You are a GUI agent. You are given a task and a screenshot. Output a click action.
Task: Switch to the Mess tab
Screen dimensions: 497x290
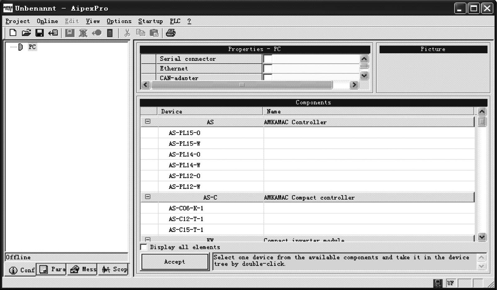[83, 269]
